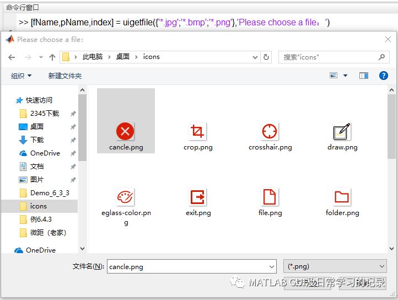Click pin icon next to 文档
Image resolution: width=398 pixels, height=300 pixels.
tap(73, 167)
